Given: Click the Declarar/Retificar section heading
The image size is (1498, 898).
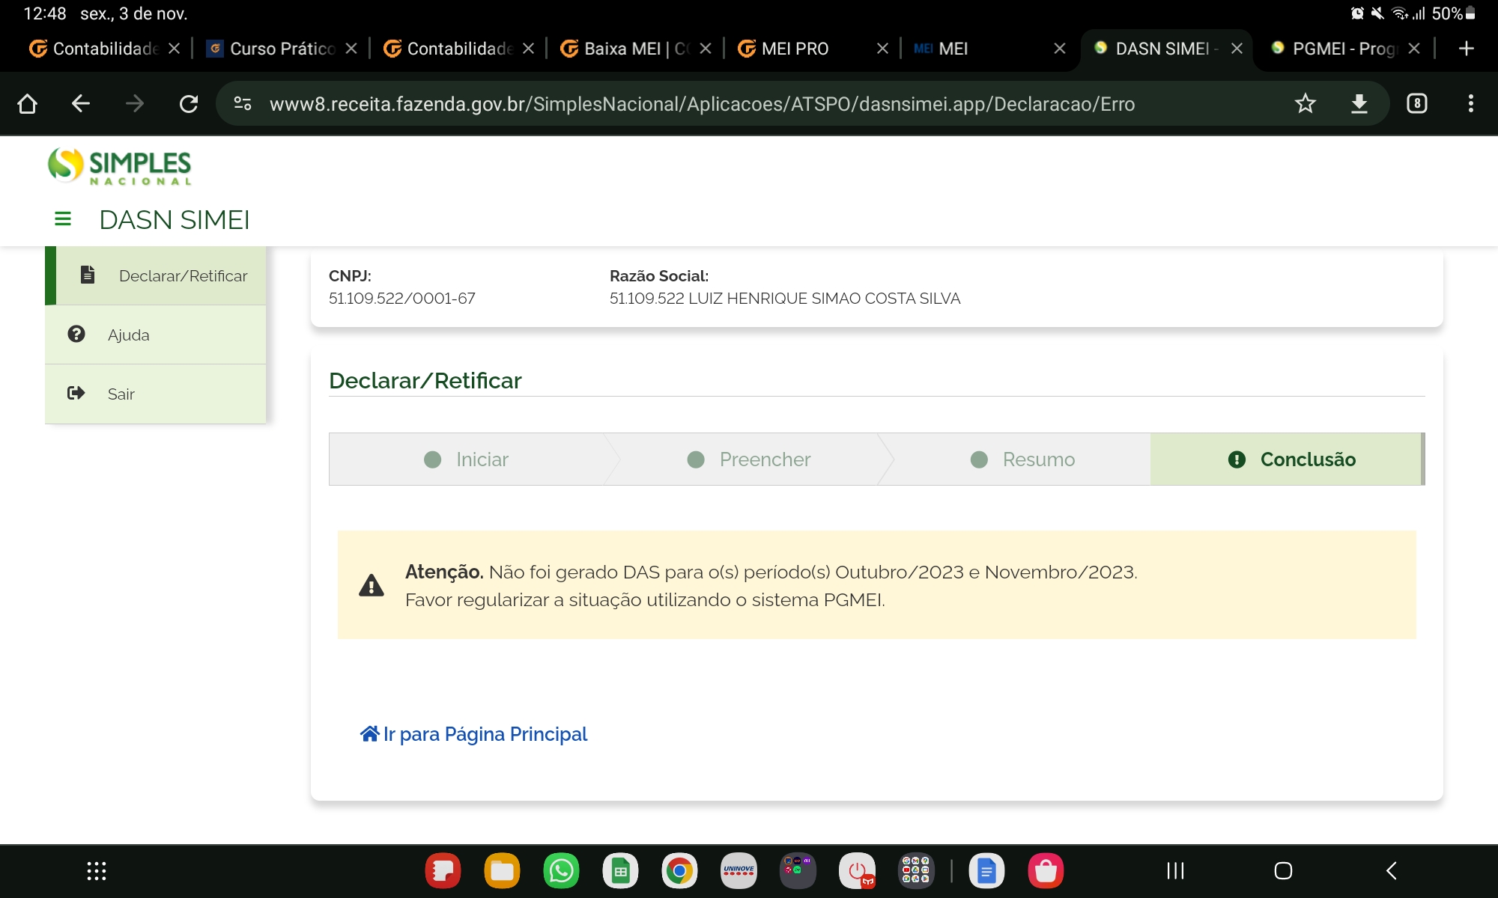Looking at the screenshot, I should [x=425, y=381].
